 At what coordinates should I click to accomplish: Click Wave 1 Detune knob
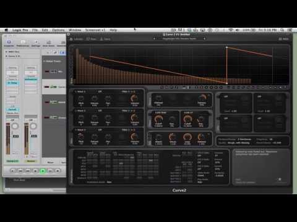[94, 99]
